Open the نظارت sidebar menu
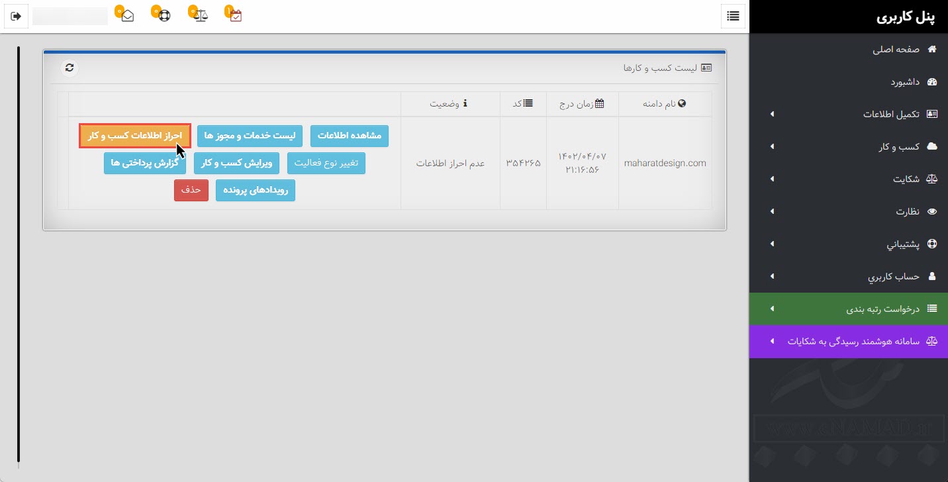The height and width of the screenshot is (482, 948). [x=849, y=211]
